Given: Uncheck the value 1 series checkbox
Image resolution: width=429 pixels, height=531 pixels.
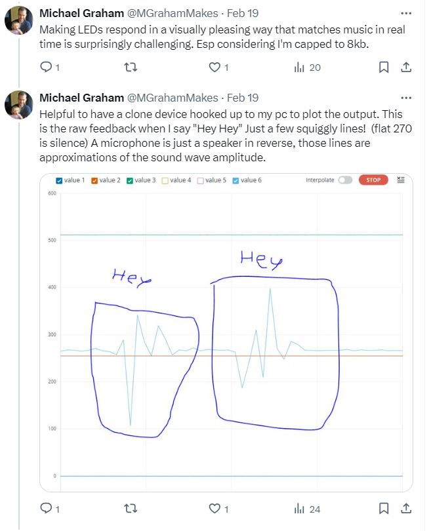Looking at the screenshot, I should [60, 180].
